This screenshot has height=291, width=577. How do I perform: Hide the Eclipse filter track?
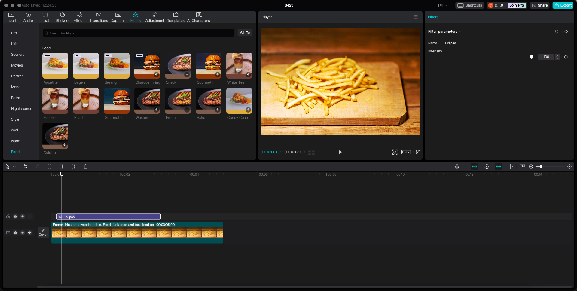point(23,216)
